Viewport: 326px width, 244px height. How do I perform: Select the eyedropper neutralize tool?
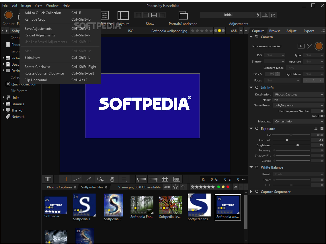tap(89, 179)
